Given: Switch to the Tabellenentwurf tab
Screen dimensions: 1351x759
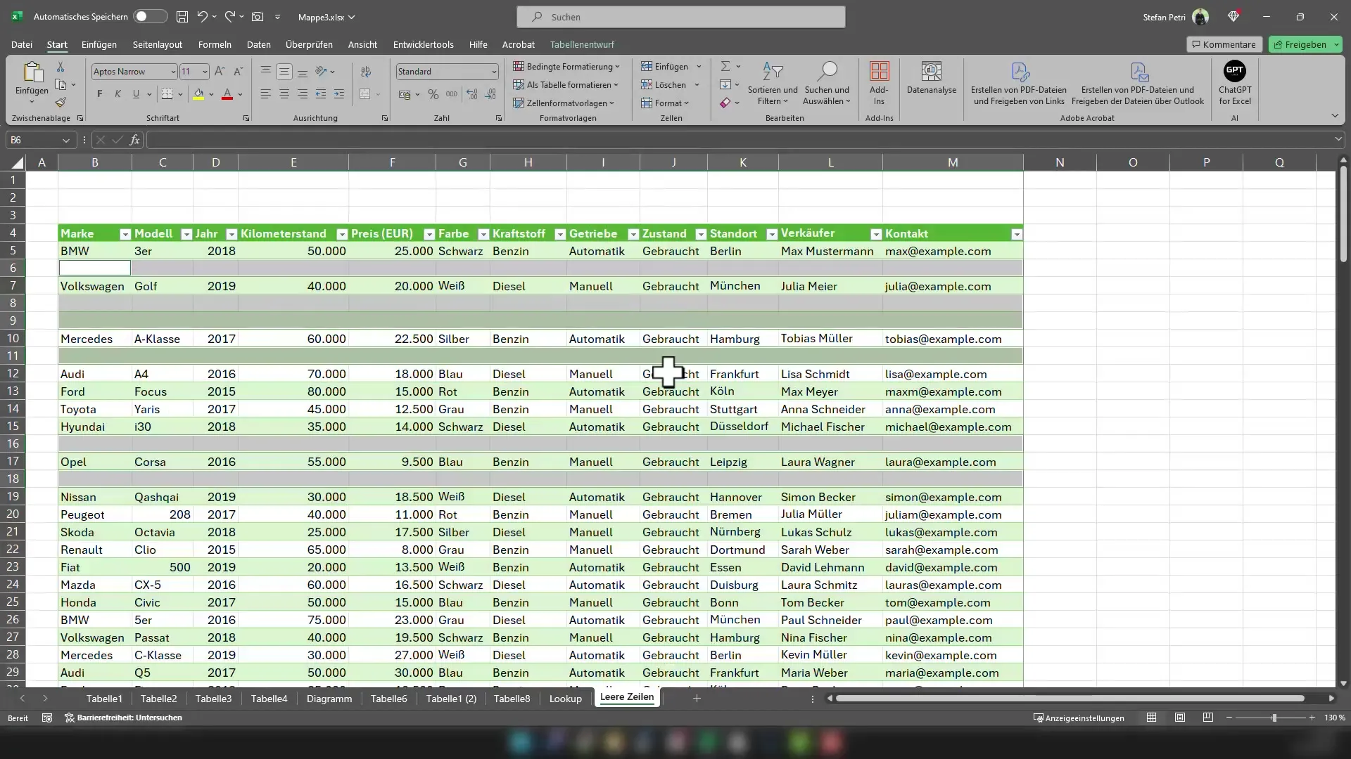Looking at the screenshot, I should pos(582,44).
